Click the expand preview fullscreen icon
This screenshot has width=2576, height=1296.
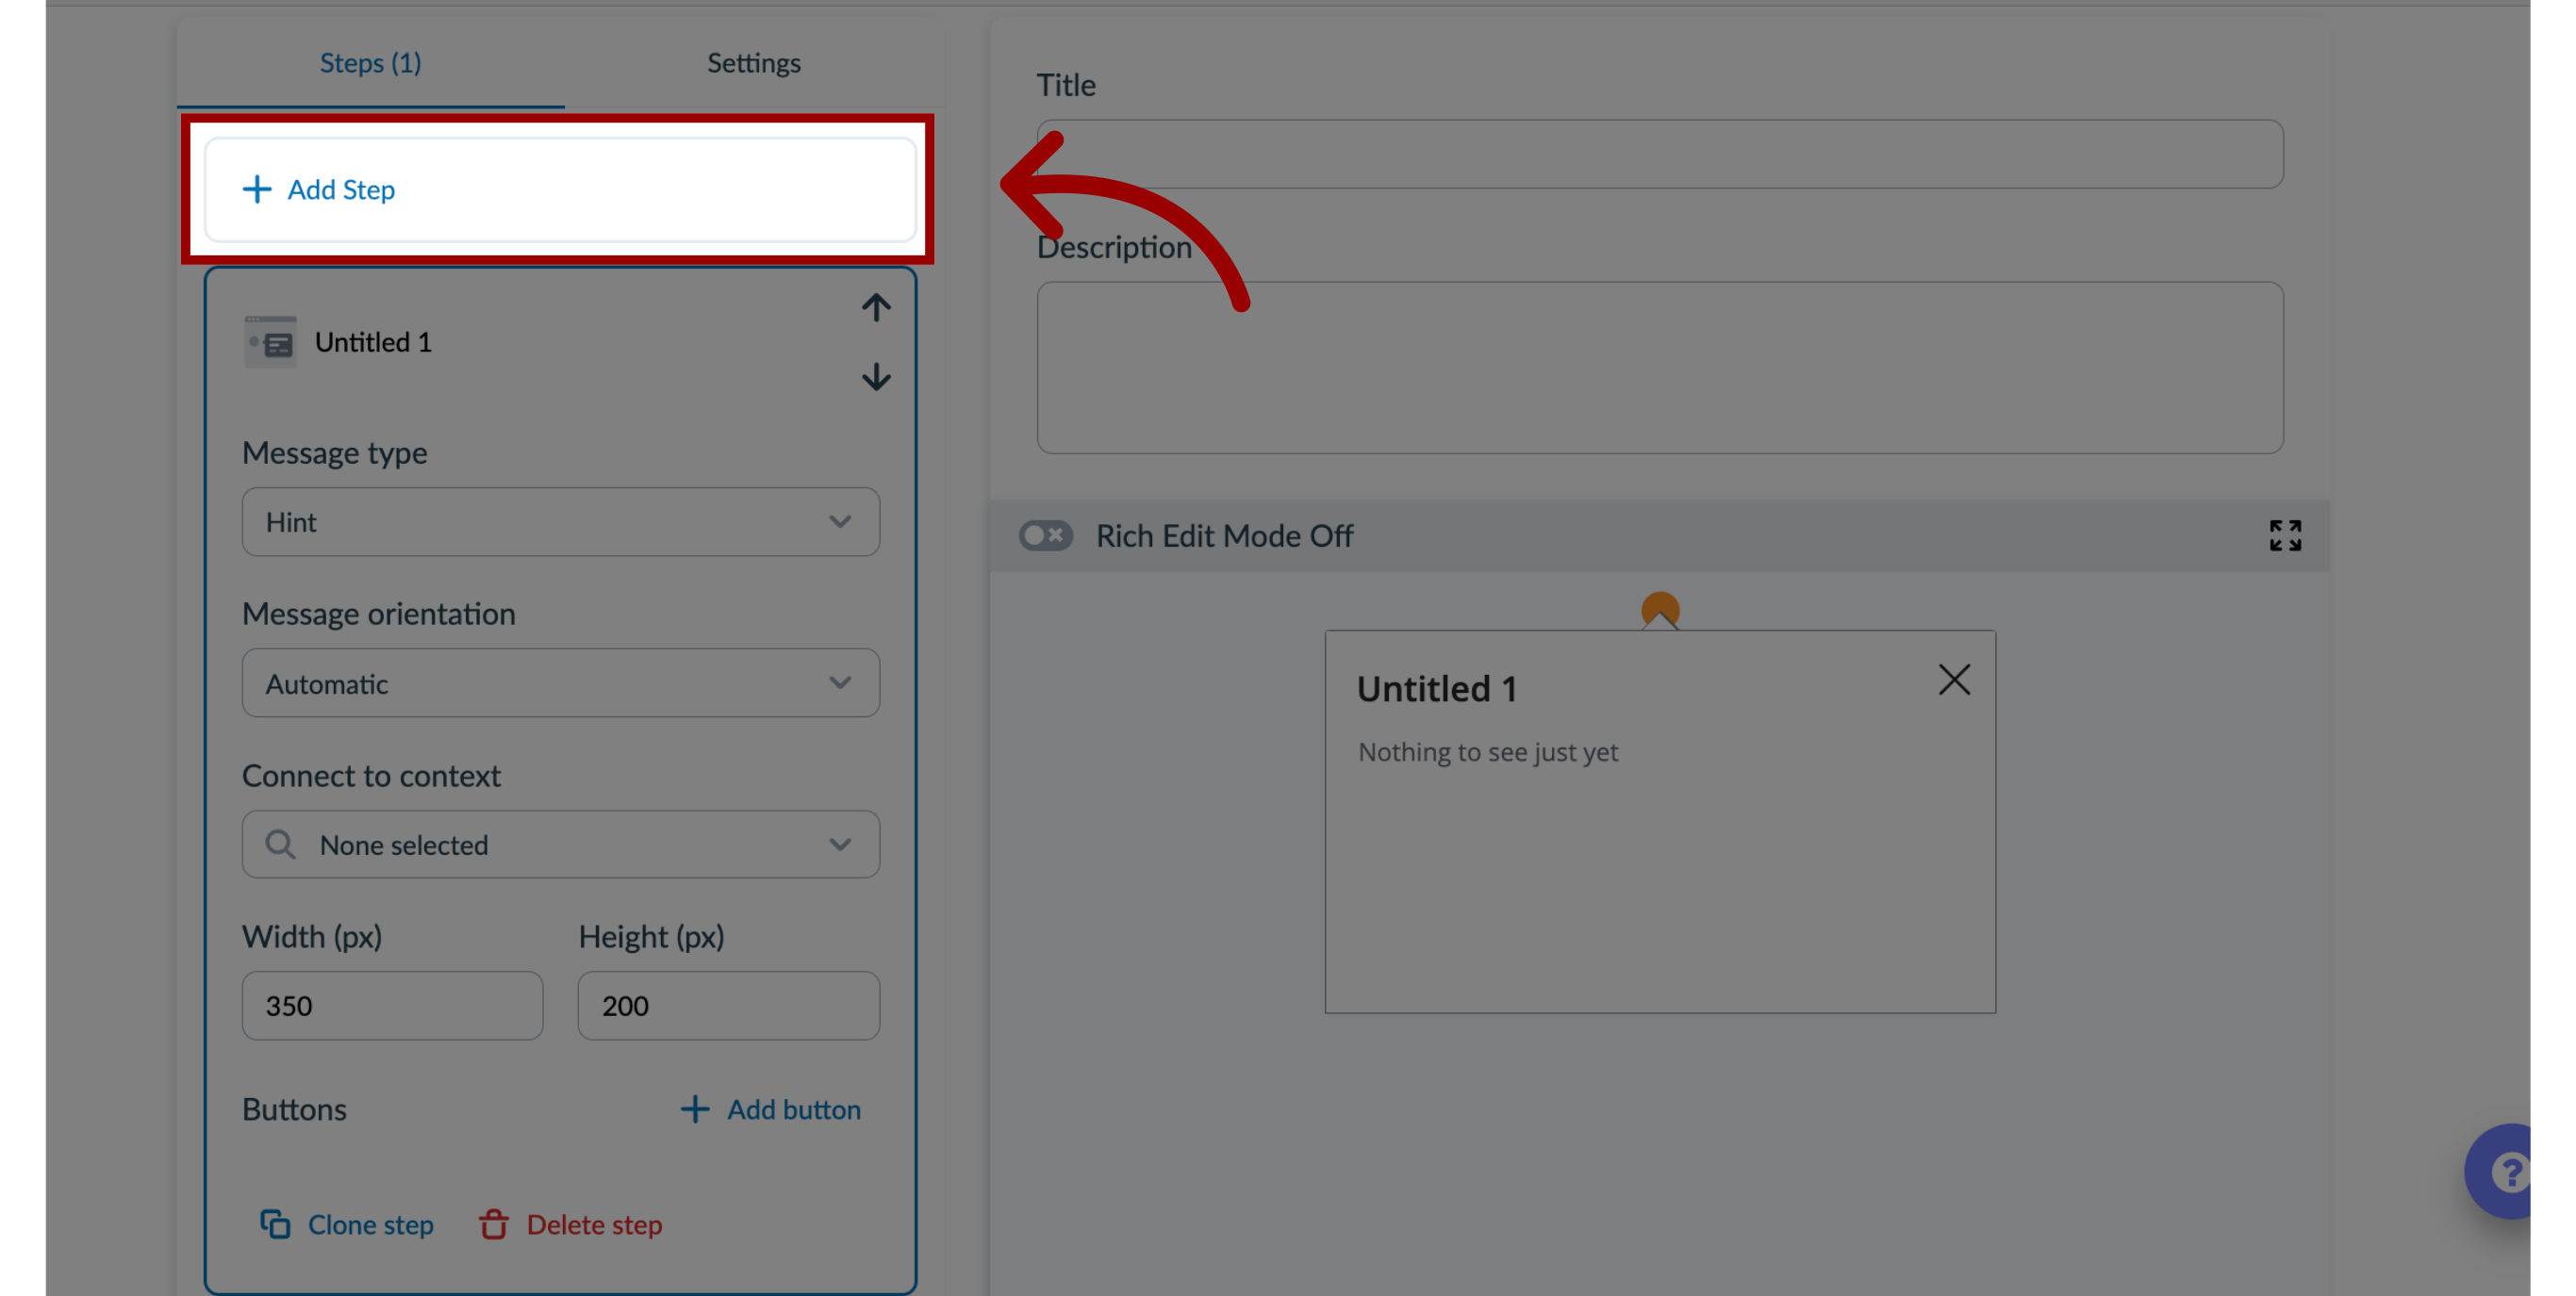click(2287, 535)
